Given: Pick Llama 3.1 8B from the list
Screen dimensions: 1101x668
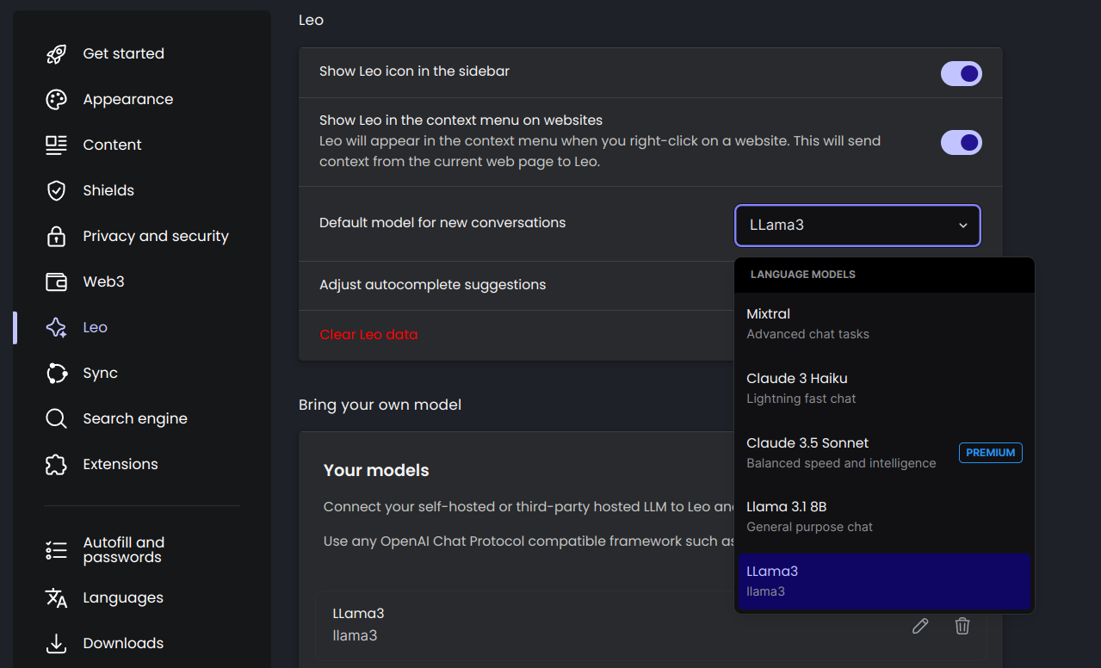Looking at the screenshot, I should 883,516.
